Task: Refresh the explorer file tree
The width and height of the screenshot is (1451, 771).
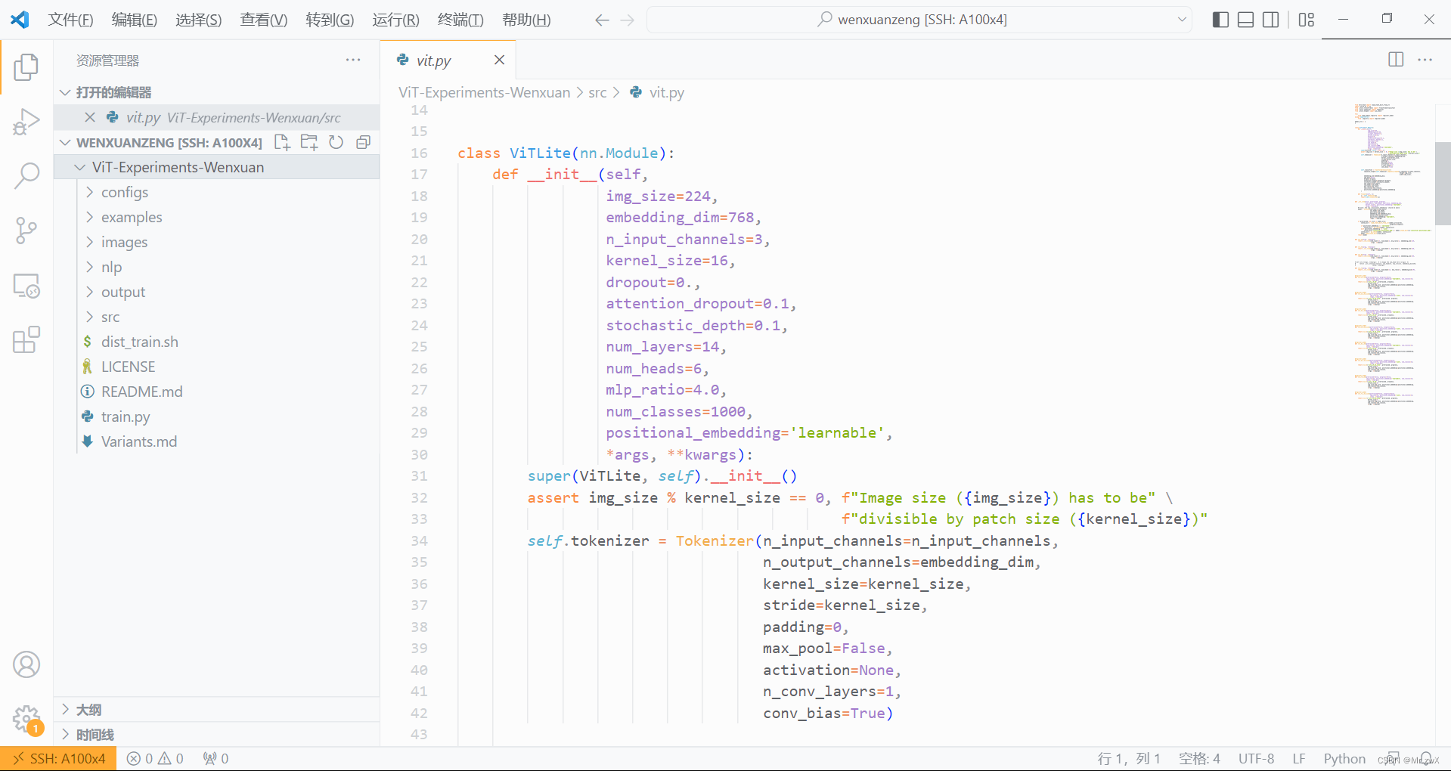Action: pyautogui.click(x=336, y=142)
